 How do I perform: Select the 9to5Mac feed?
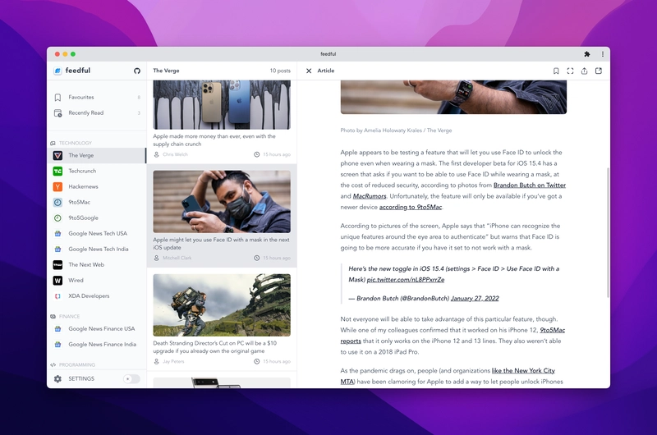97,202
